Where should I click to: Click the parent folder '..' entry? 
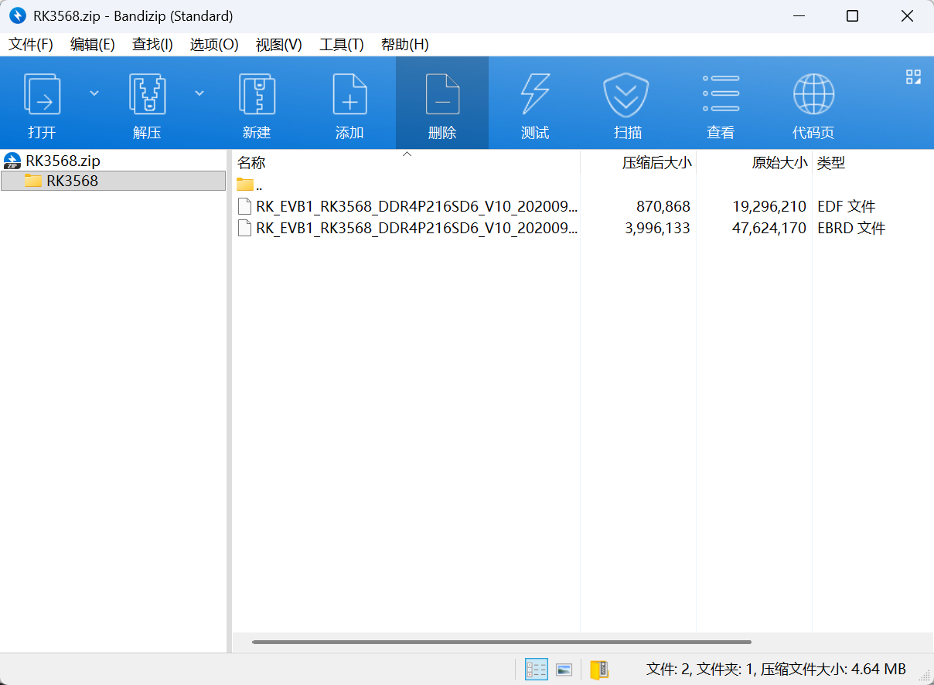click(x=250, y=185)
